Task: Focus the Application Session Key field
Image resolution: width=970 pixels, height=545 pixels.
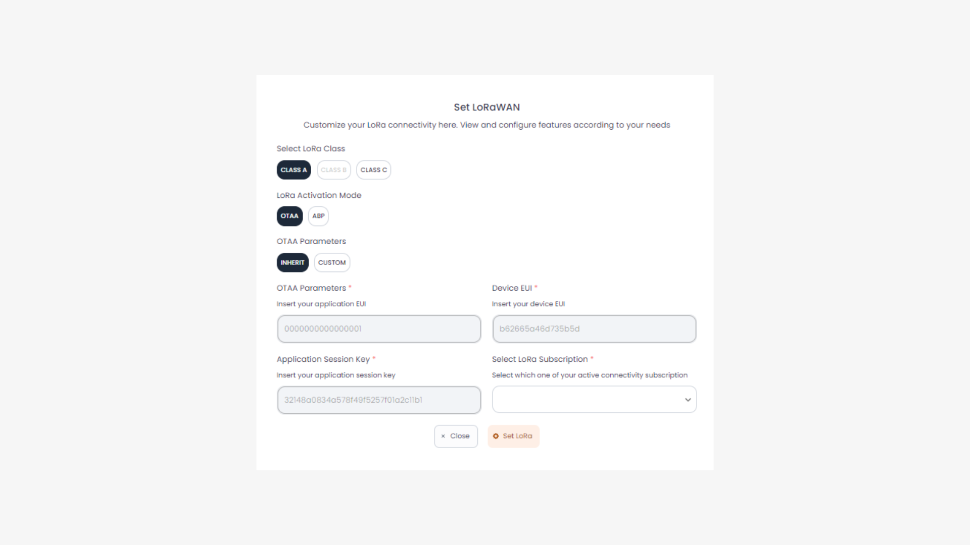Action: (x=379, y=400)
